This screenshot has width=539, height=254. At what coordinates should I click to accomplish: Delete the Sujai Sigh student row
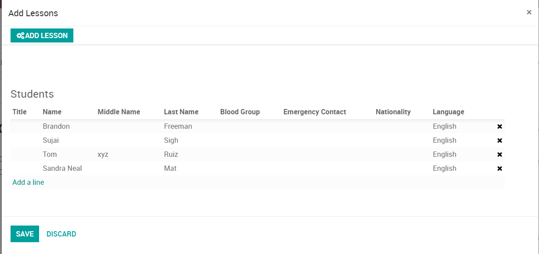499,141
